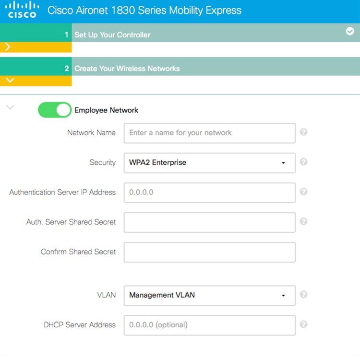Click the checkmark icon on Set Up Your Controller
The width and height of the screenshot is (360, 356).
350,31
